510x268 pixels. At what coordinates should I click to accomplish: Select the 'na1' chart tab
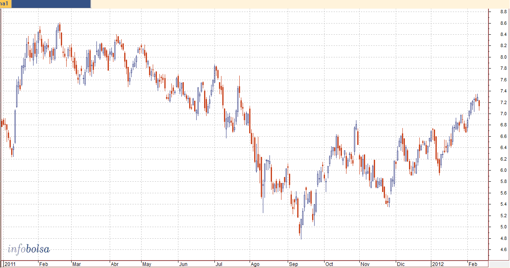6,4
